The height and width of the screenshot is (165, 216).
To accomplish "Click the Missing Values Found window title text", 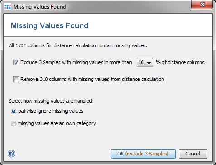I will [x=39, y=7].
